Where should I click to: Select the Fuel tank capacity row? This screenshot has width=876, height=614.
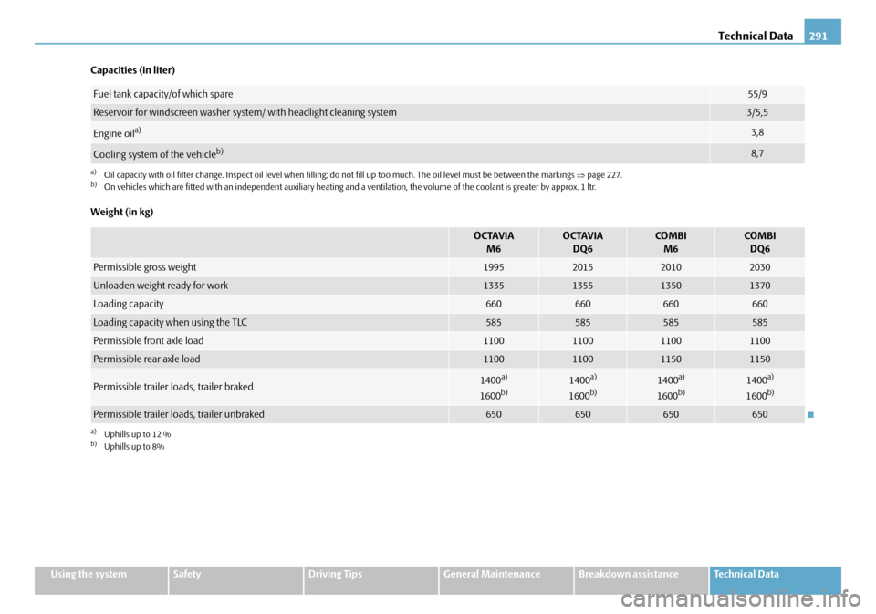point(162,94)
